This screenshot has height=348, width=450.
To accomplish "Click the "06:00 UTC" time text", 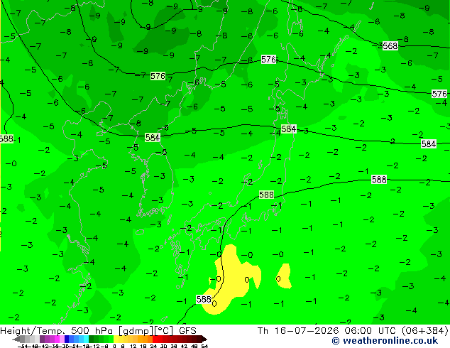I will pos(371,331).
